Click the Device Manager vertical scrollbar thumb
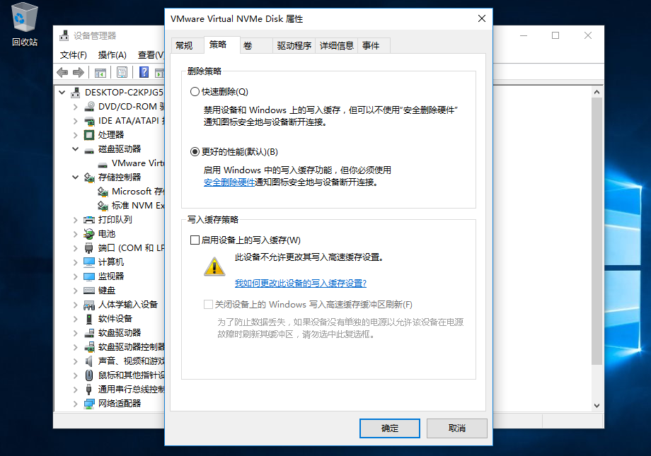 597,231
